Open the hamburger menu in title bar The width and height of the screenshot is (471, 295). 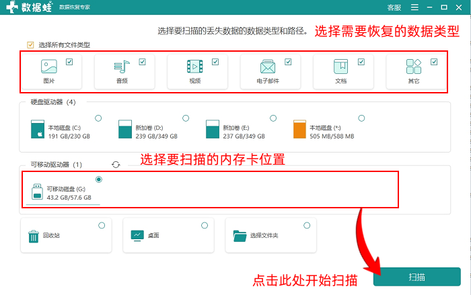(x=414, y=7)
